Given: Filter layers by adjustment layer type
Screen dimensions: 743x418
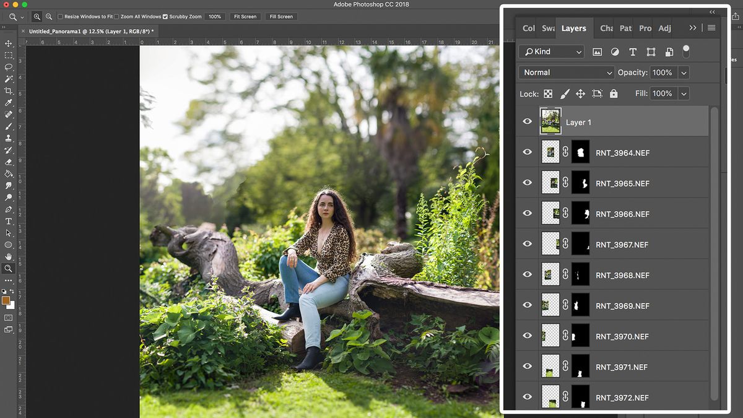Looking at the screenshot, I should pos(615,52).
